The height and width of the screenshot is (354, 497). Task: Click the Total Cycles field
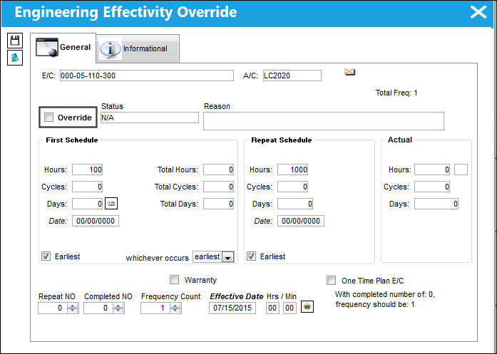pyautogui.click(x=218, y=187)
